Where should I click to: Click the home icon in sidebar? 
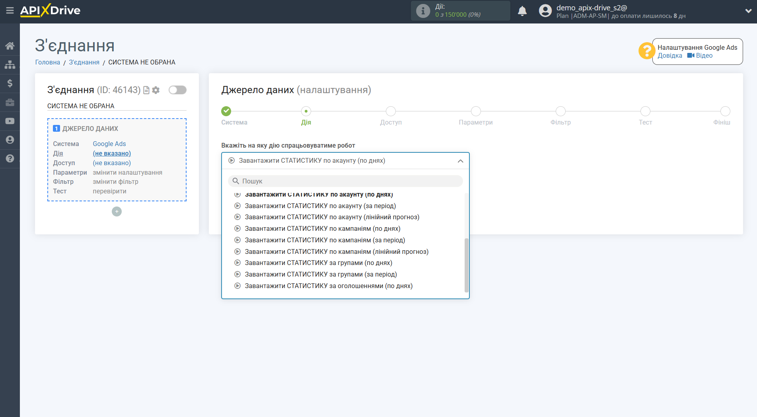point(10,46)
